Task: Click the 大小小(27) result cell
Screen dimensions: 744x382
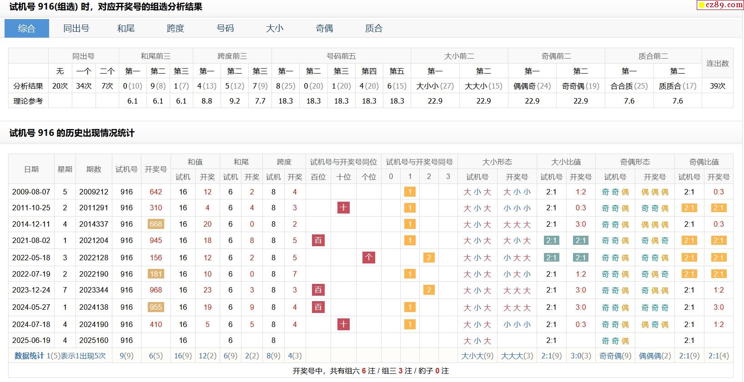Action: [x=435, y=86]
